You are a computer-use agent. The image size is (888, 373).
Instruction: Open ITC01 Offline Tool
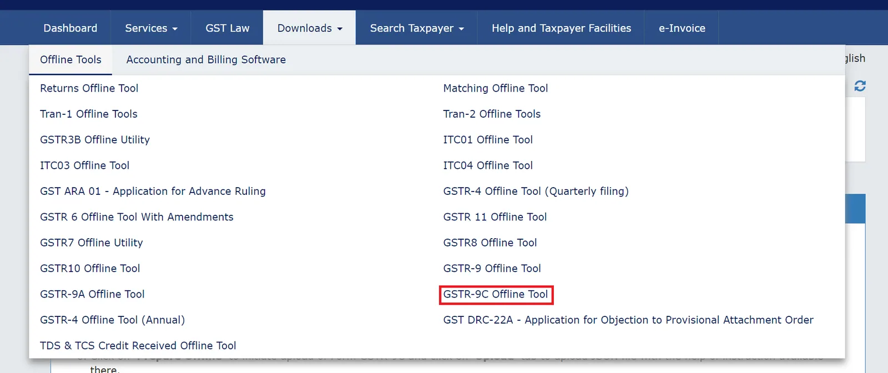pyautogui.click(x=488, y=140)
